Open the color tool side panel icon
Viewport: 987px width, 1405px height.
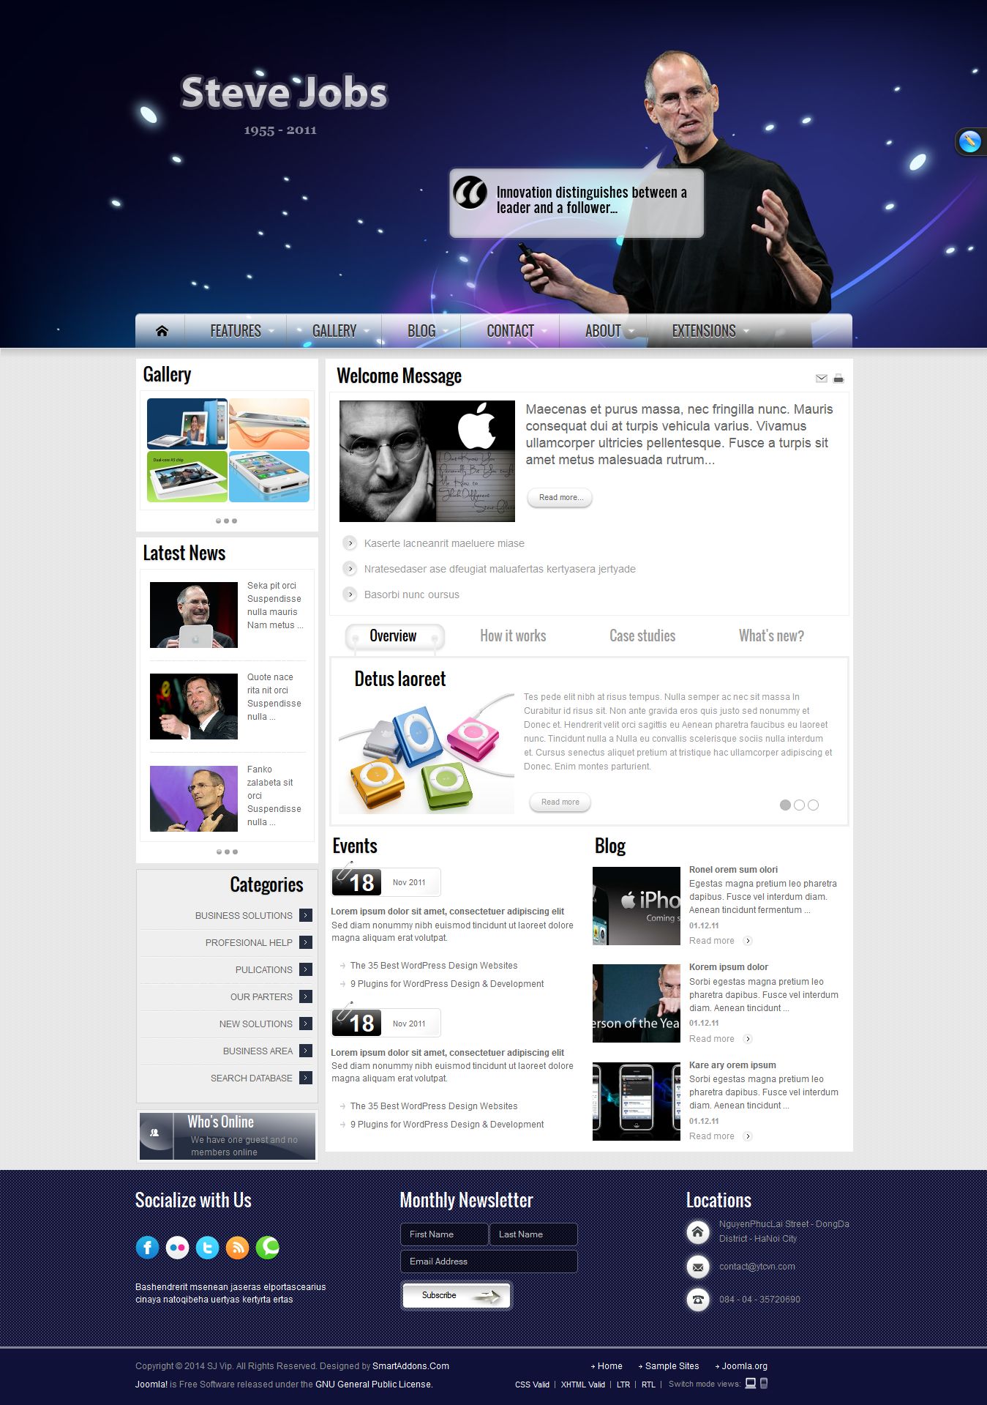[x=970, y=141]
